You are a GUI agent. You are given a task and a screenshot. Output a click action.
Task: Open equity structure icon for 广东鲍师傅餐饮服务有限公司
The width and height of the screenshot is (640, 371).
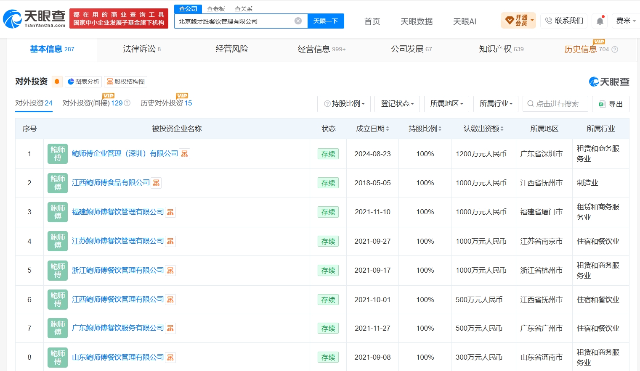(170, 328)
